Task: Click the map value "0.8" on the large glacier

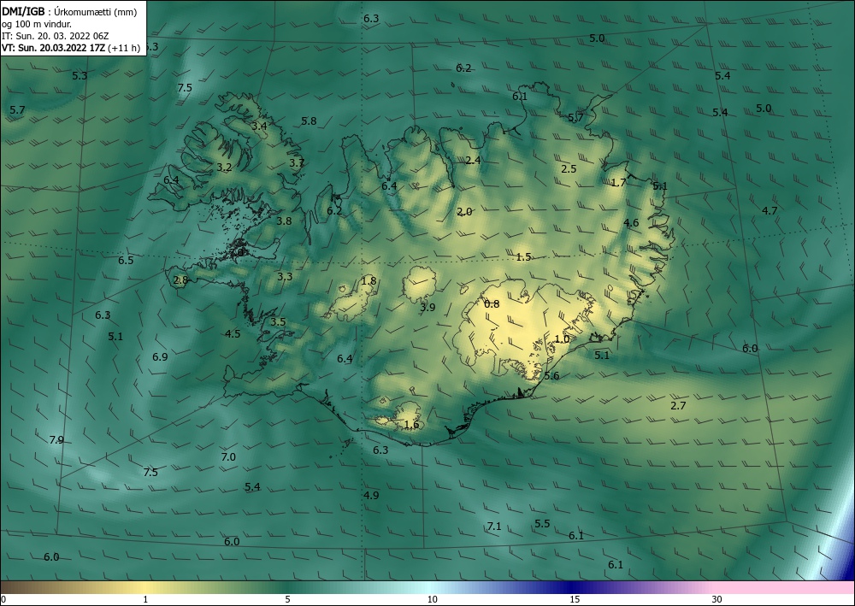Action: (492, 304)
